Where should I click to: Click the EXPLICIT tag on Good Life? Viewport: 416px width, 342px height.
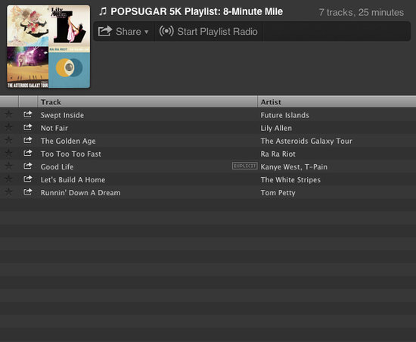point(244,166)
